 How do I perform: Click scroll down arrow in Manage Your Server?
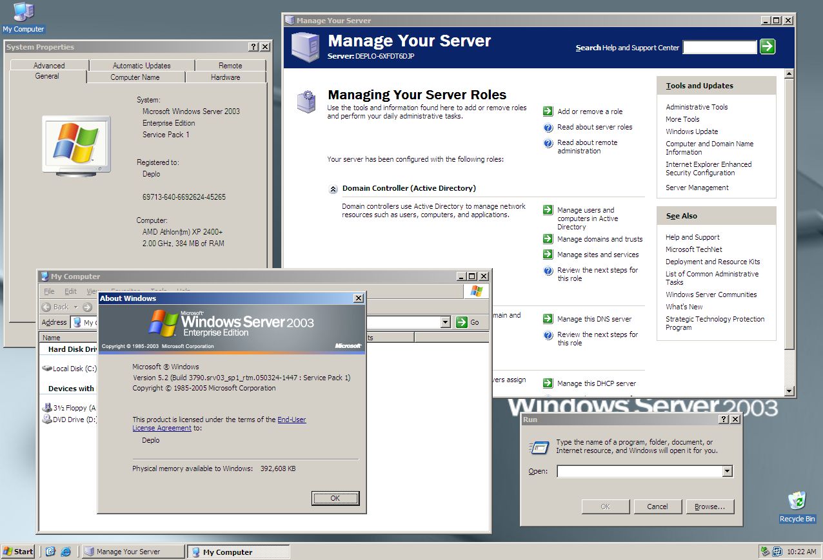point(789,391)
